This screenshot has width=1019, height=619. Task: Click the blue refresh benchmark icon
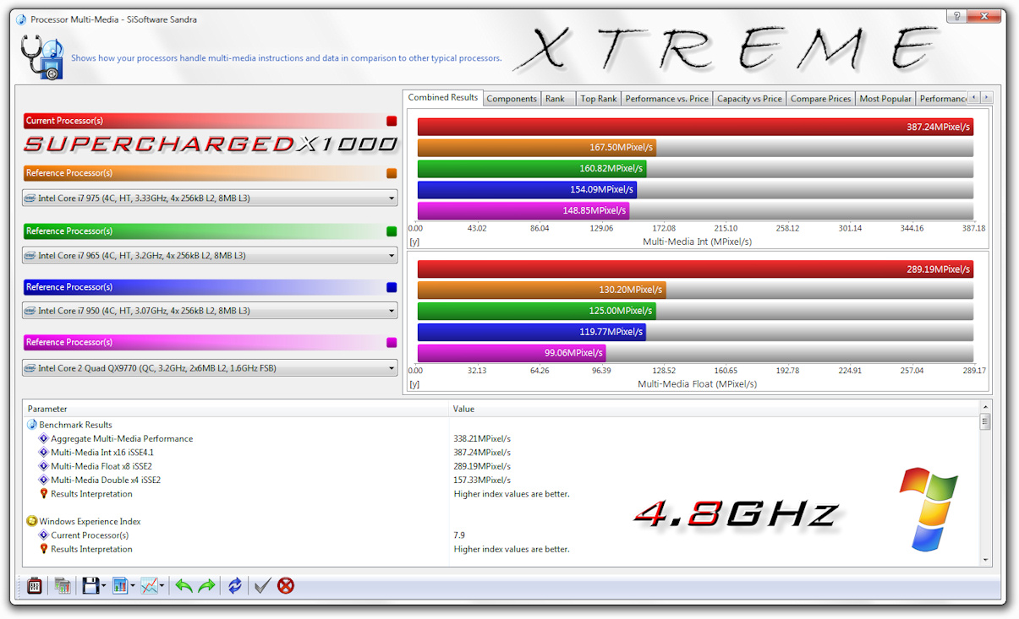(235, 584)
